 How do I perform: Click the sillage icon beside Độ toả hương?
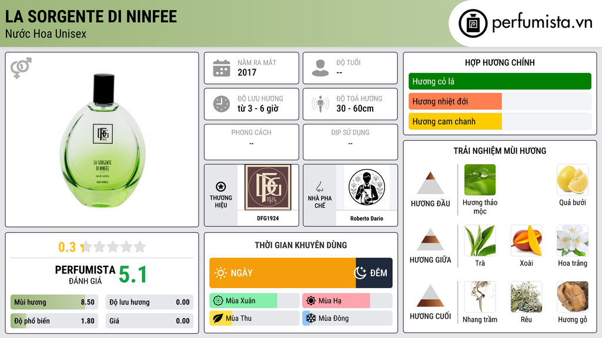(x=320, y=104)
